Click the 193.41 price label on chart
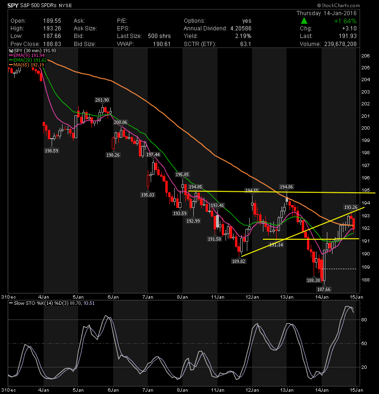 [x=217, y=205]
